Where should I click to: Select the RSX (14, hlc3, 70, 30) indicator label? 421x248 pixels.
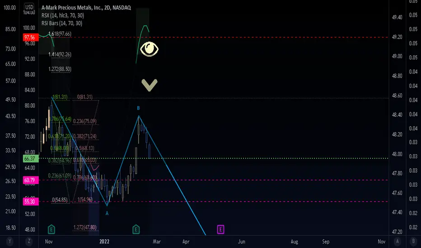point(62,15)
